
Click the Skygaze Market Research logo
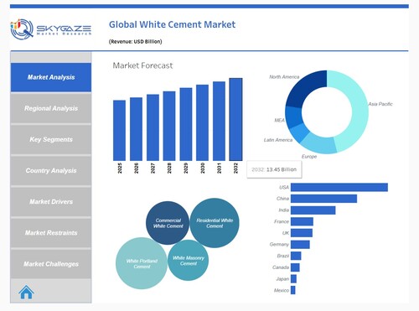coord(51,29)
